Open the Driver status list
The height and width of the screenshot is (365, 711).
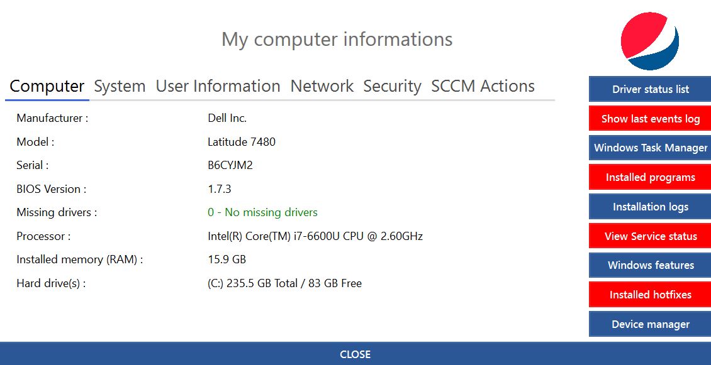coord(649,89)
